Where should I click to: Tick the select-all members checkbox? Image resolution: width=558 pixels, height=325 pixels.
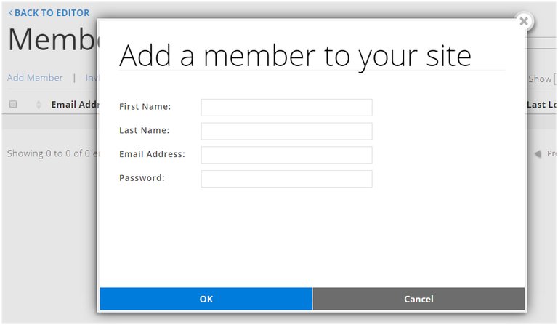click(x=13, y=104)
